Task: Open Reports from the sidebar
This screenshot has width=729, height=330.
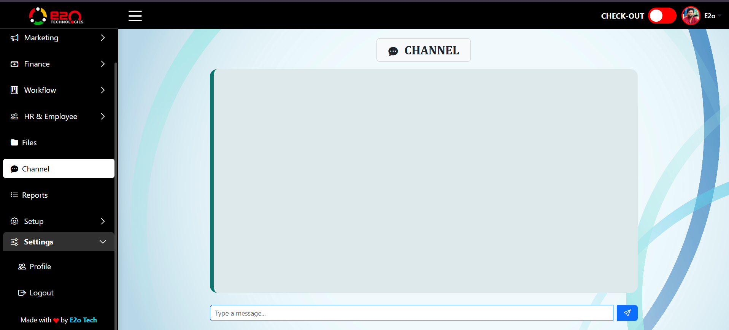Action: point(35,195)
